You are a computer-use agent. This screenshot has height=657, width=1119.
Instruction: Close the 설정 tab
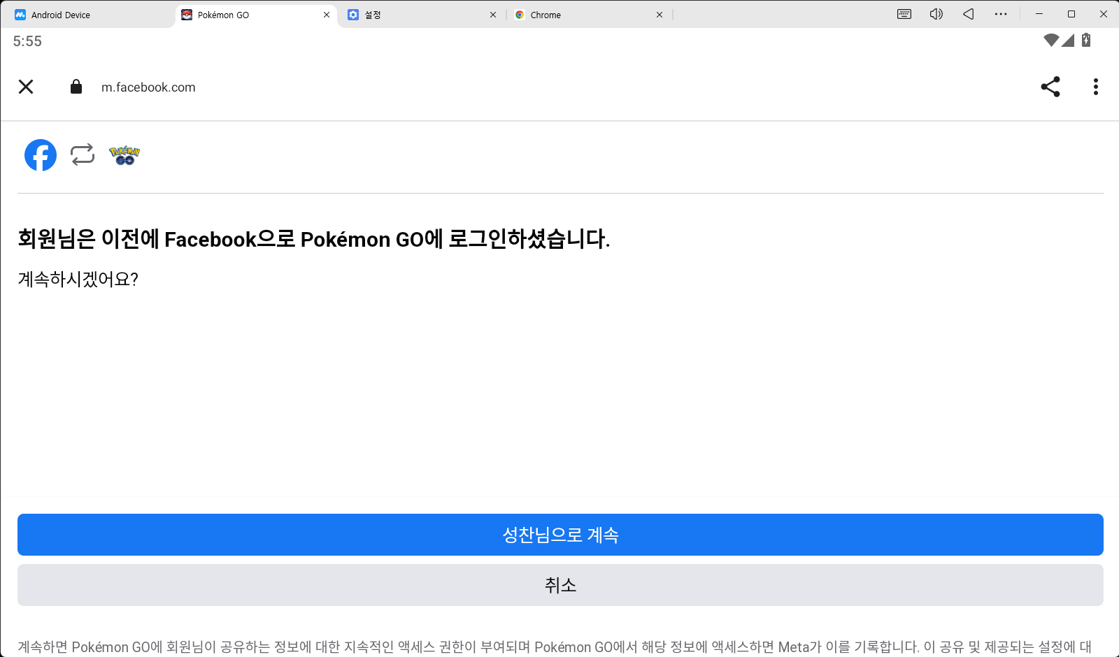493,15
